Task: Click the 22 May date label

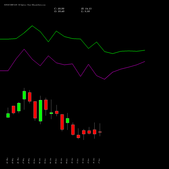Action: 7,161
